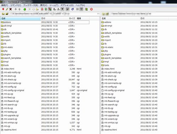This screenshot has width=177, height=134.
Task: Click the Refresh file list icon
Action: tap(73, 9)
